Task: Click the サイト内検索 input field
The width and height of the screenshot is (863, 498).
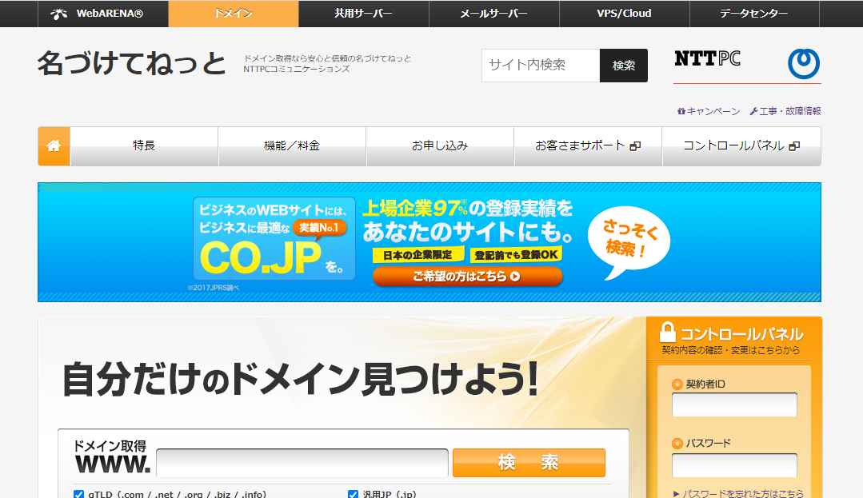Action: (541, 66)
